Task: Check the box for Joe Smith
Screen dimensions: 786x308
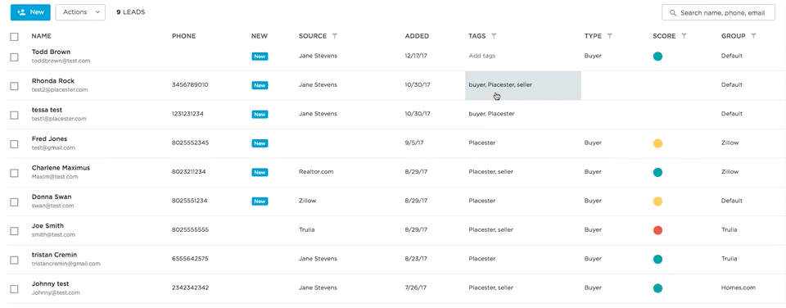Action: point(14,231)
